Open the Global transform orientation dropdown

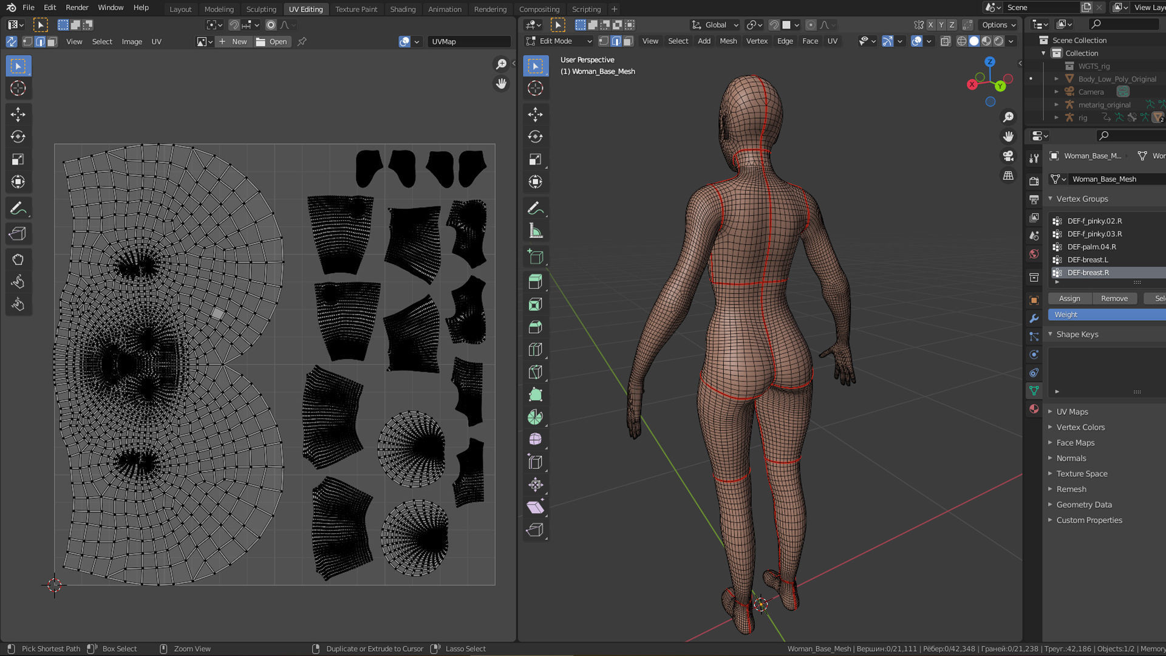[715, 25]
